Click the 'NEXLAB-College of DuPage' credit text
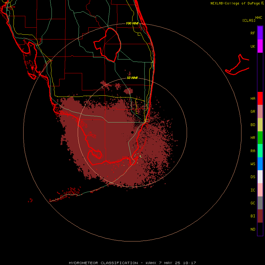 pos(235,3)
